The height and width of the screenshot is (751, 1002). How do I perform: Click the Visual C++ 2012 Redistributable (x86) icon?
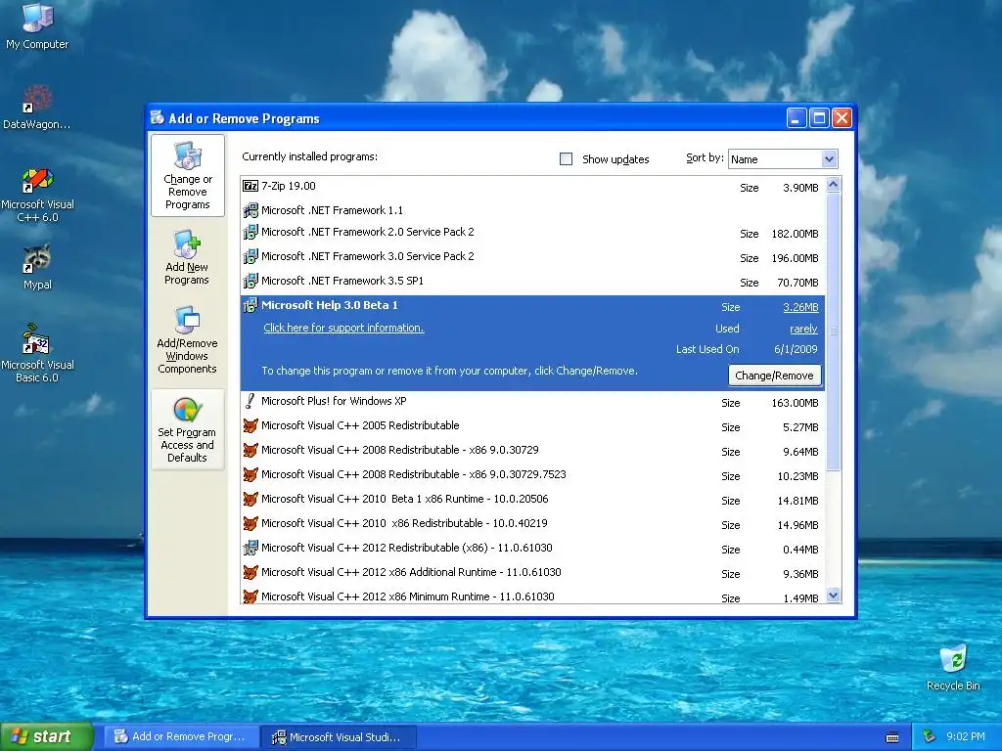coord(250,548)
